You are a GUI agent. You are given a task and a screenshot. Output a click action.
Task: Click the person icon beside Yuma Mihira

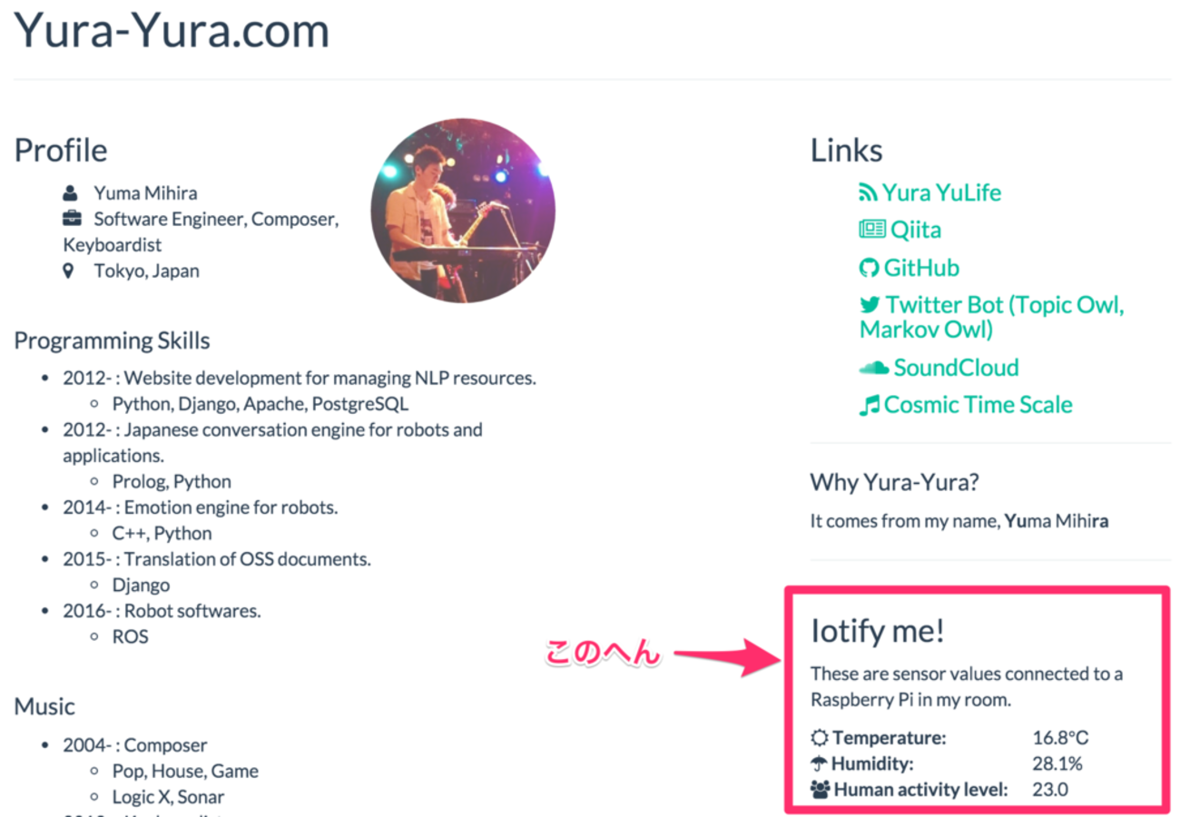71,193
